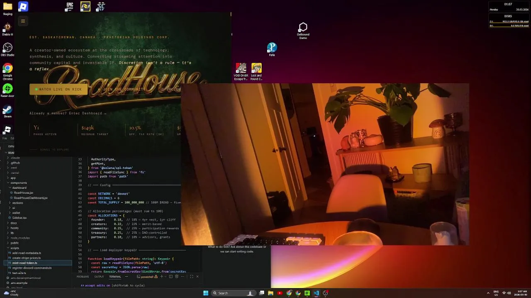Open Task View in the taskbar
The width and height of the screenshot is (531, 298).
[x=262, y=293]
